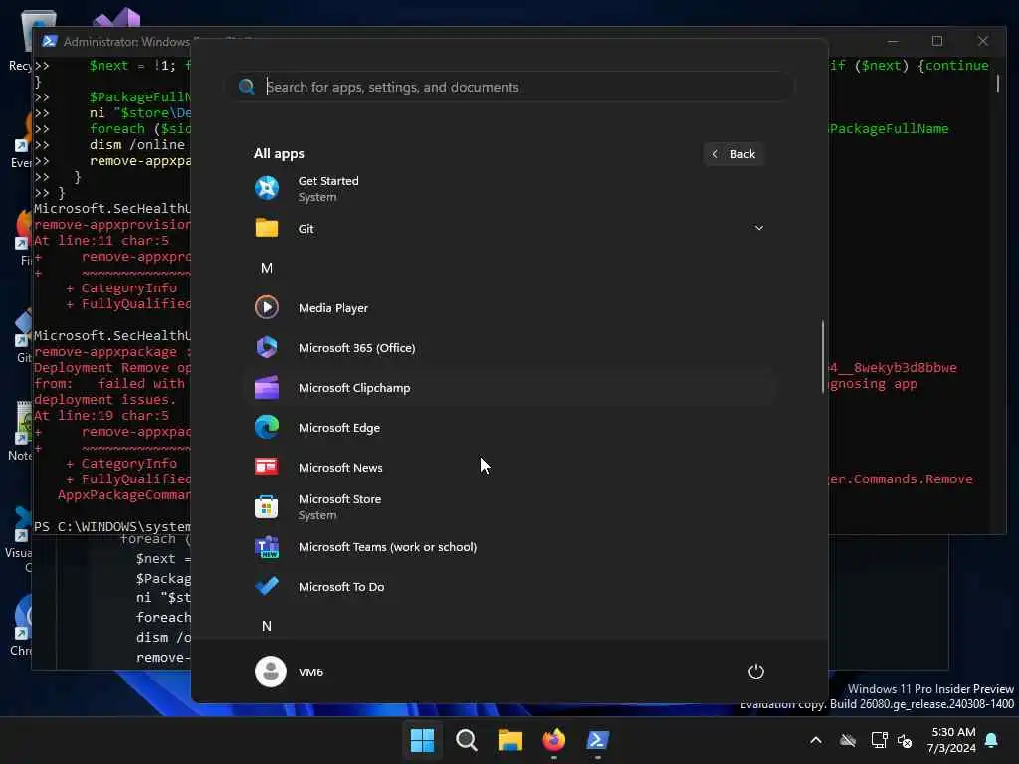Click the PowerShell window vertical scrollbar
1019x764 pixels.
[998, 84]
